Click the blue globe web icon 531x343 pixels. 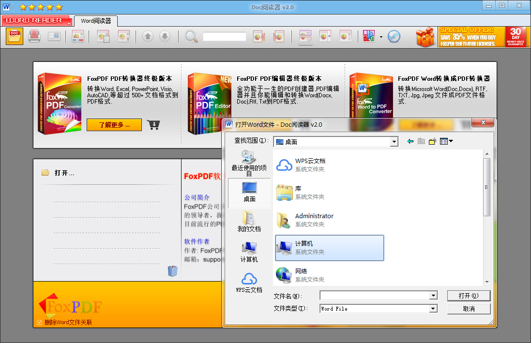tap(394, 36)
